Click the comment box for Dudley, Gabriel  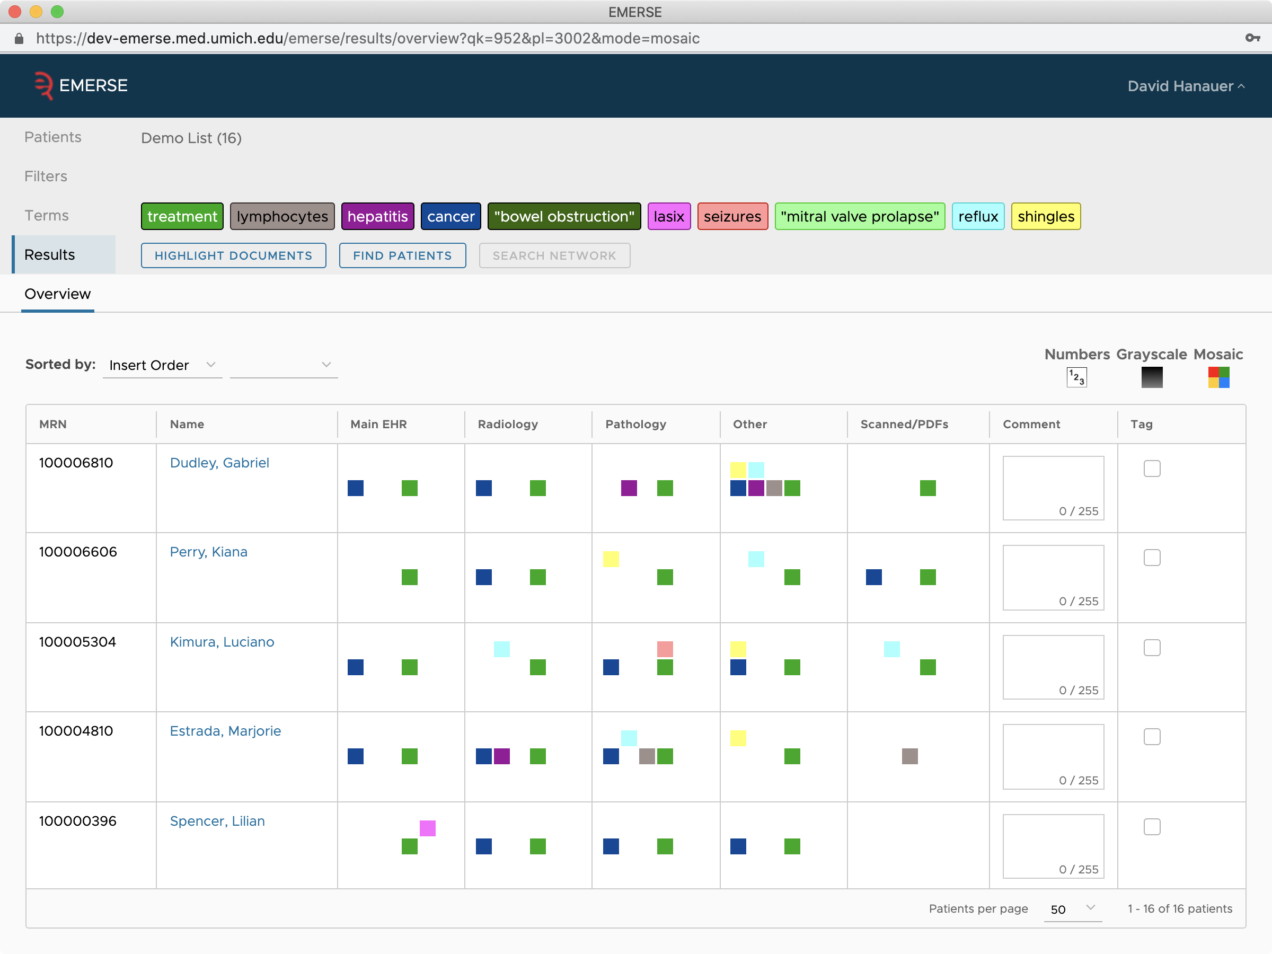tap(1053, 488)
